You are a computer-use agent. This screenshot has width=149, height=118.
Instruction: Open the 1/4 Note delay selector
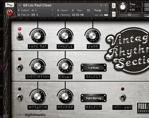pyautogui.click(x=94, y=68)
